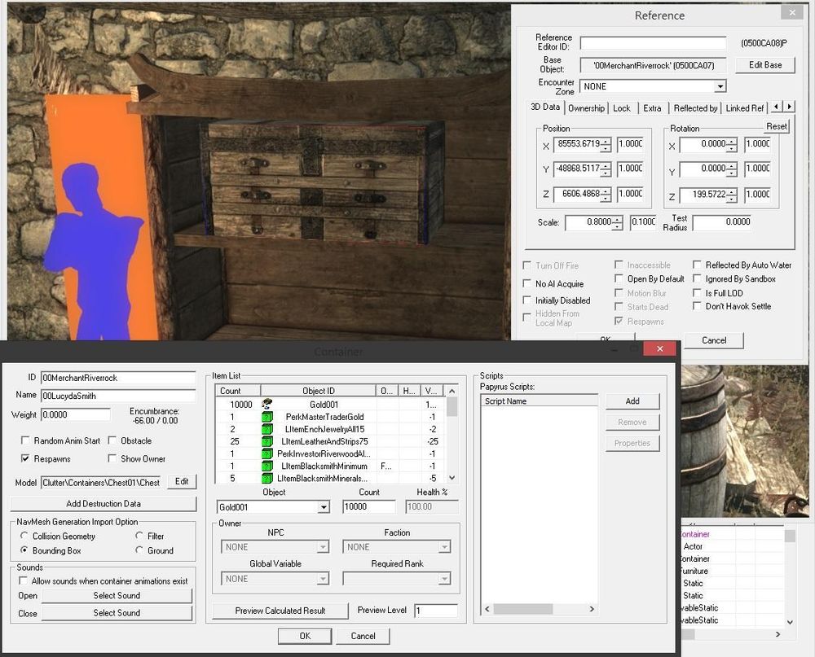This screenshot has height=657, width=815.
Task: Open the Object dropdown showing Gold001
Action: tap(324, 507)
